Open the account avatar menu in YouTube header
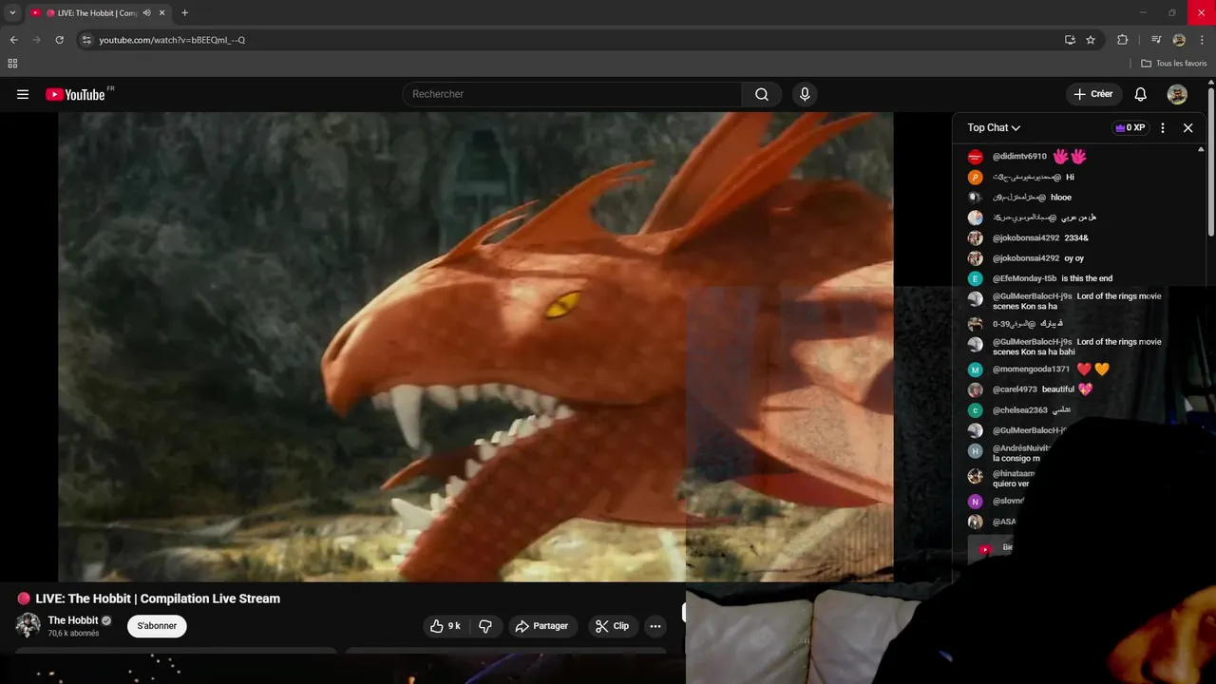The image size is (1216, 684). point(1177,94)
